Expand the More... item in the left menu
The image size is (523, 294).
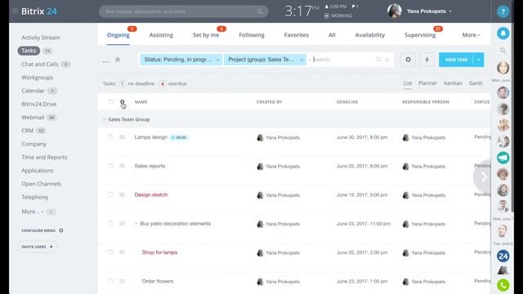click(33, 212)
